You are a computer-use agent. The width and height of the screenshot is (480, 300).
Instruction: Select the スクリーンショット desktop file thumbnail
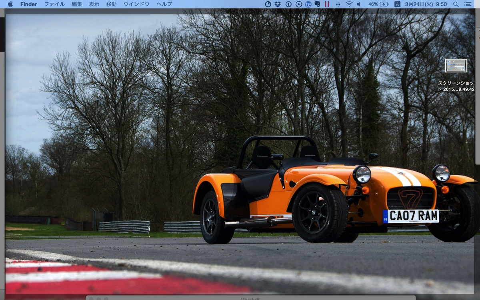[x=456, y=66]
